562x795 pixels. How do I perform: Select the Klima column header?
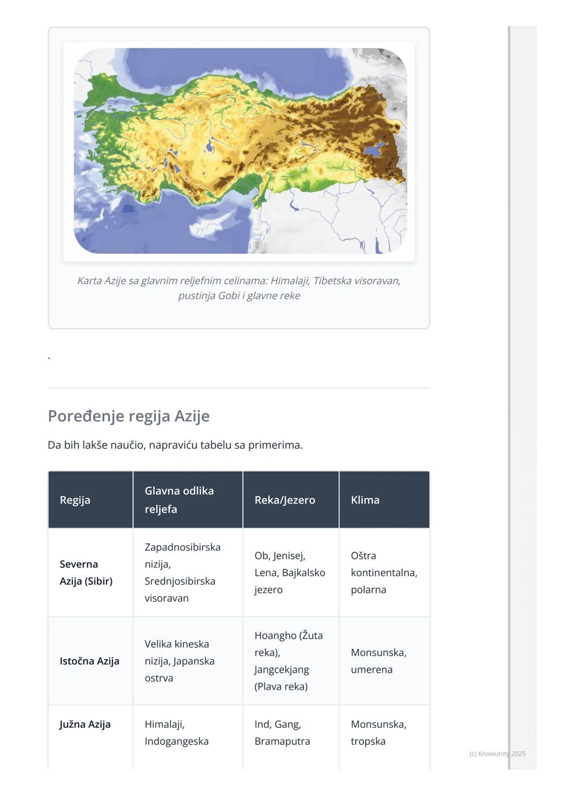pyautogui.click(x=365, y=500)
